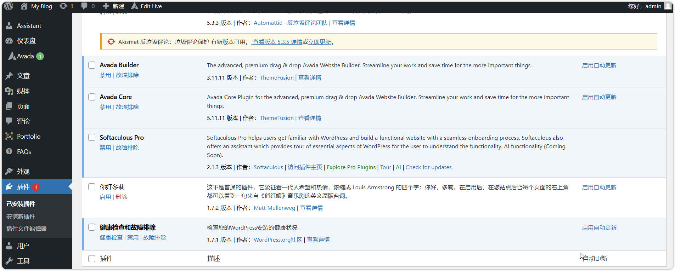Click the 文章 pushpin icon
The width and height of the screenshot is (675, 271).
pos(9,76)
